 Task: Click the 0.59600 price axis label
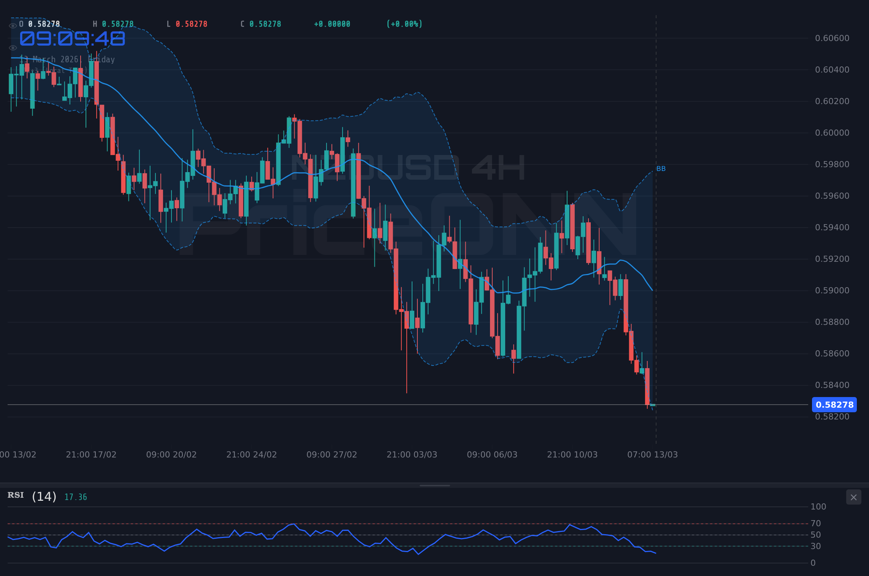(832, 196)
